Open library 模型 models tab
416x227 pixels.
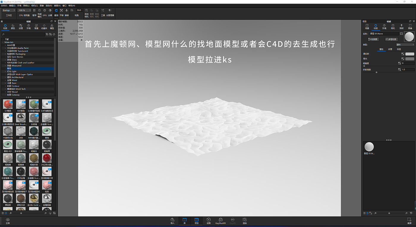pos(52,27)
